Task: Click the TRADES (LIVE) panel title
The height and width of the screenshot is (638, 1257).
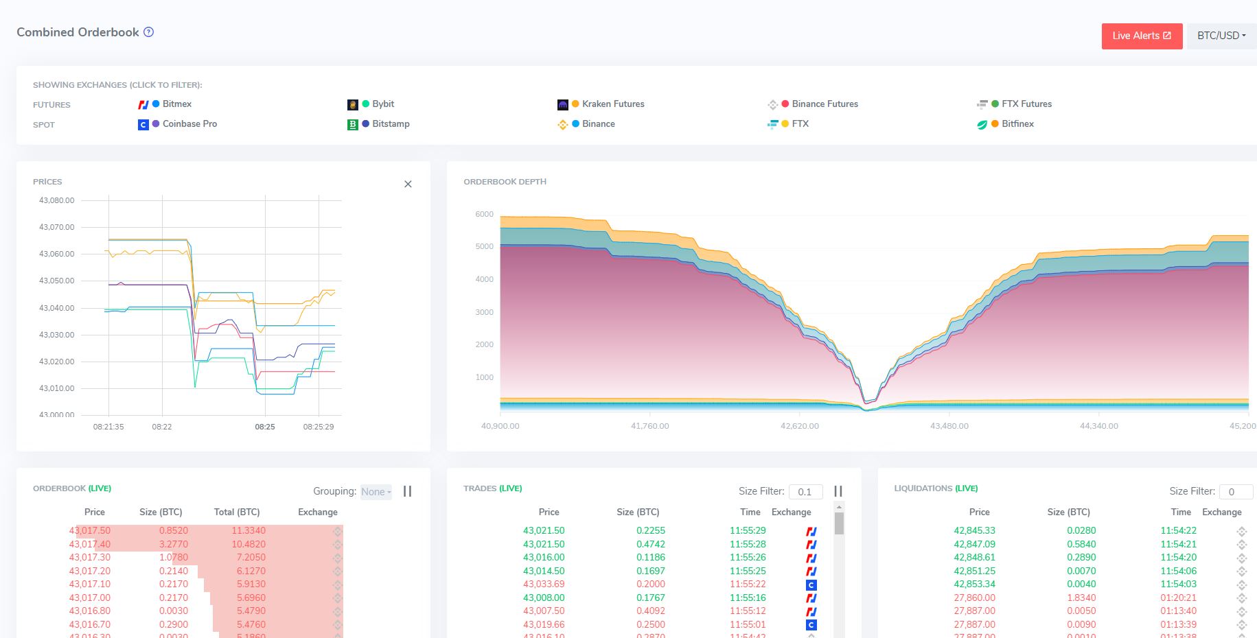Action: coord(493,488)
